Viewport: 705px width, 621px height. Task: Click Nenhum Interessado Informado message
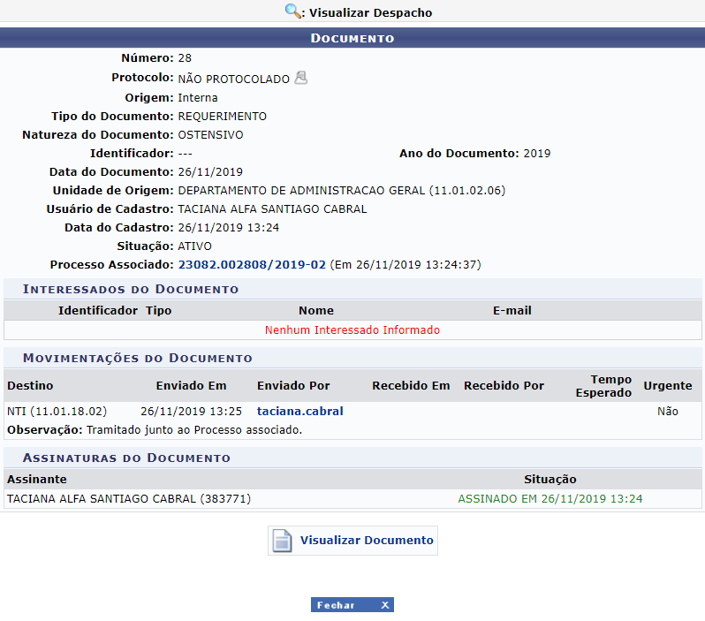click(x=352, y=330)
